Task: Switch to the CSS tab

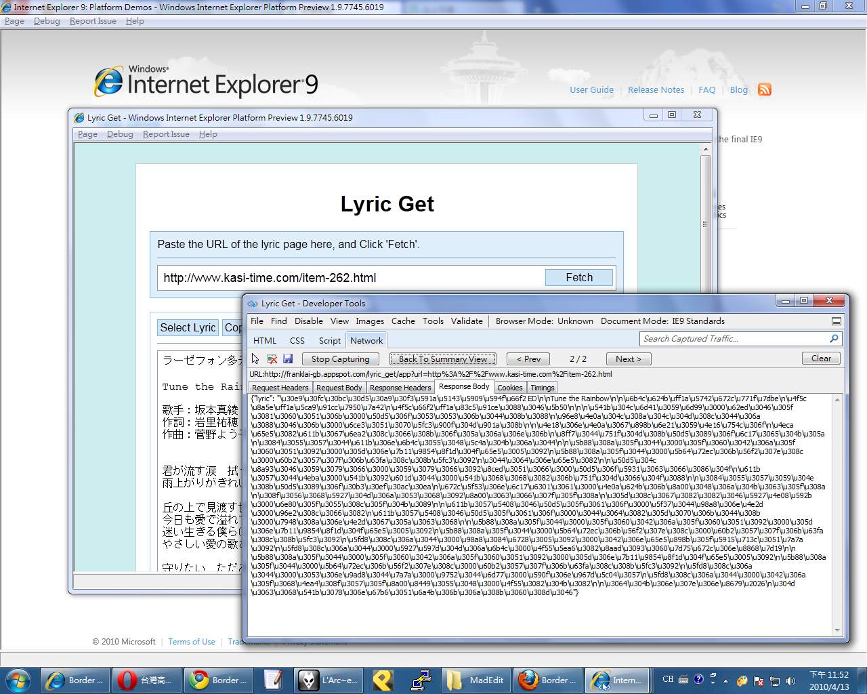Action: tap(297, 341)
